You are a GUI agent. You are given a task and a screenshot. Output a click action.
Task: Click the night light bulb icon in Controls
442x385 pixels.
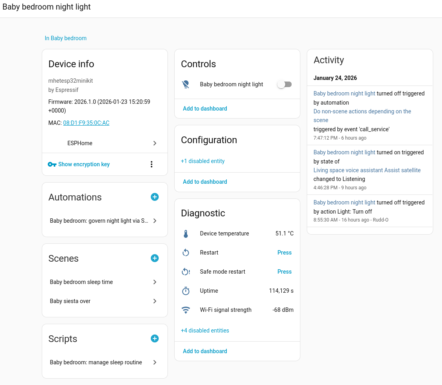click(185, 84)
